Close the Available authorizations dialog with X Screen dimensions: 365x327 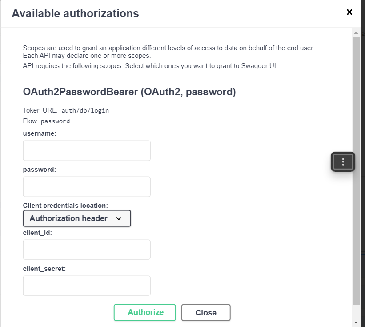coord(349,12)
